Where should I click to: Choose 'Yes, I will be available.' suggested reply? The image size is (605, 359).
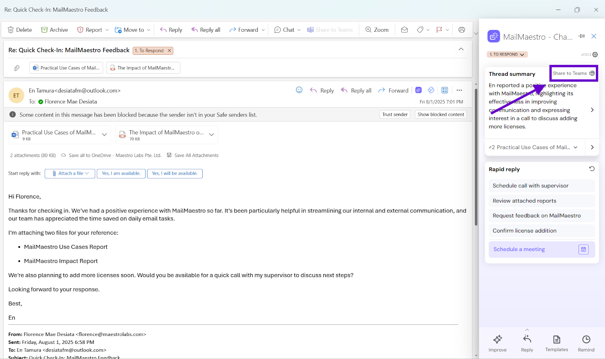(x=175, y=174)
